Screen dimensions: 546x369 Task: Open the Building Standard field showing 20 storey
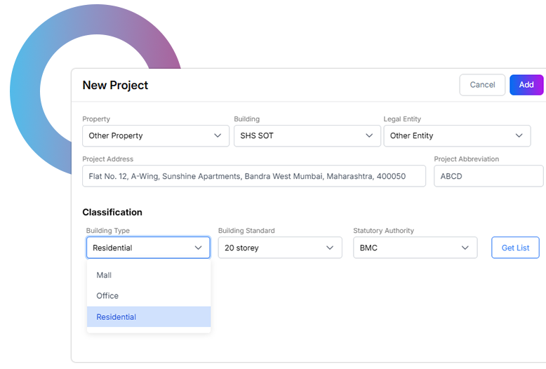coord(270,248)
